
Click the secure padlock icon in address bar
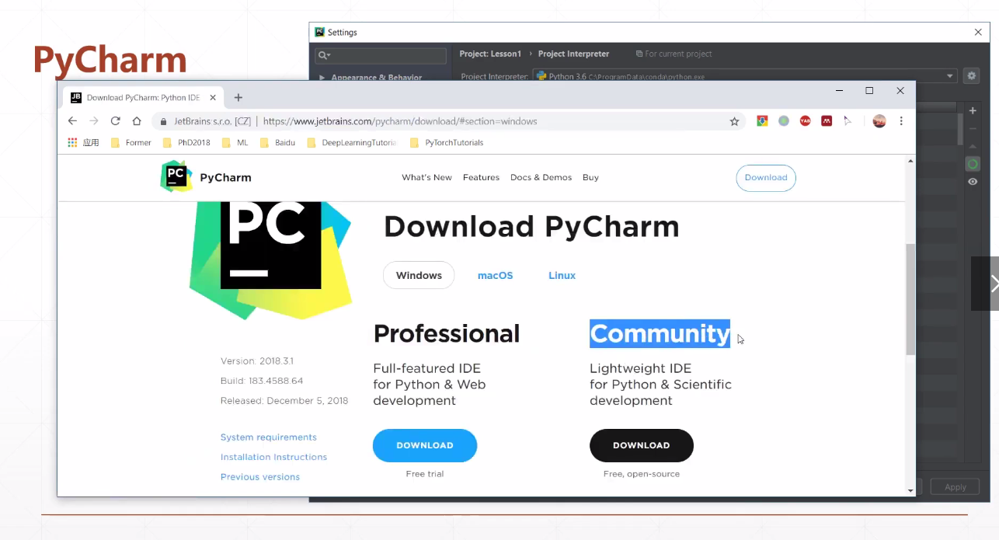click(x=163, y=121)
